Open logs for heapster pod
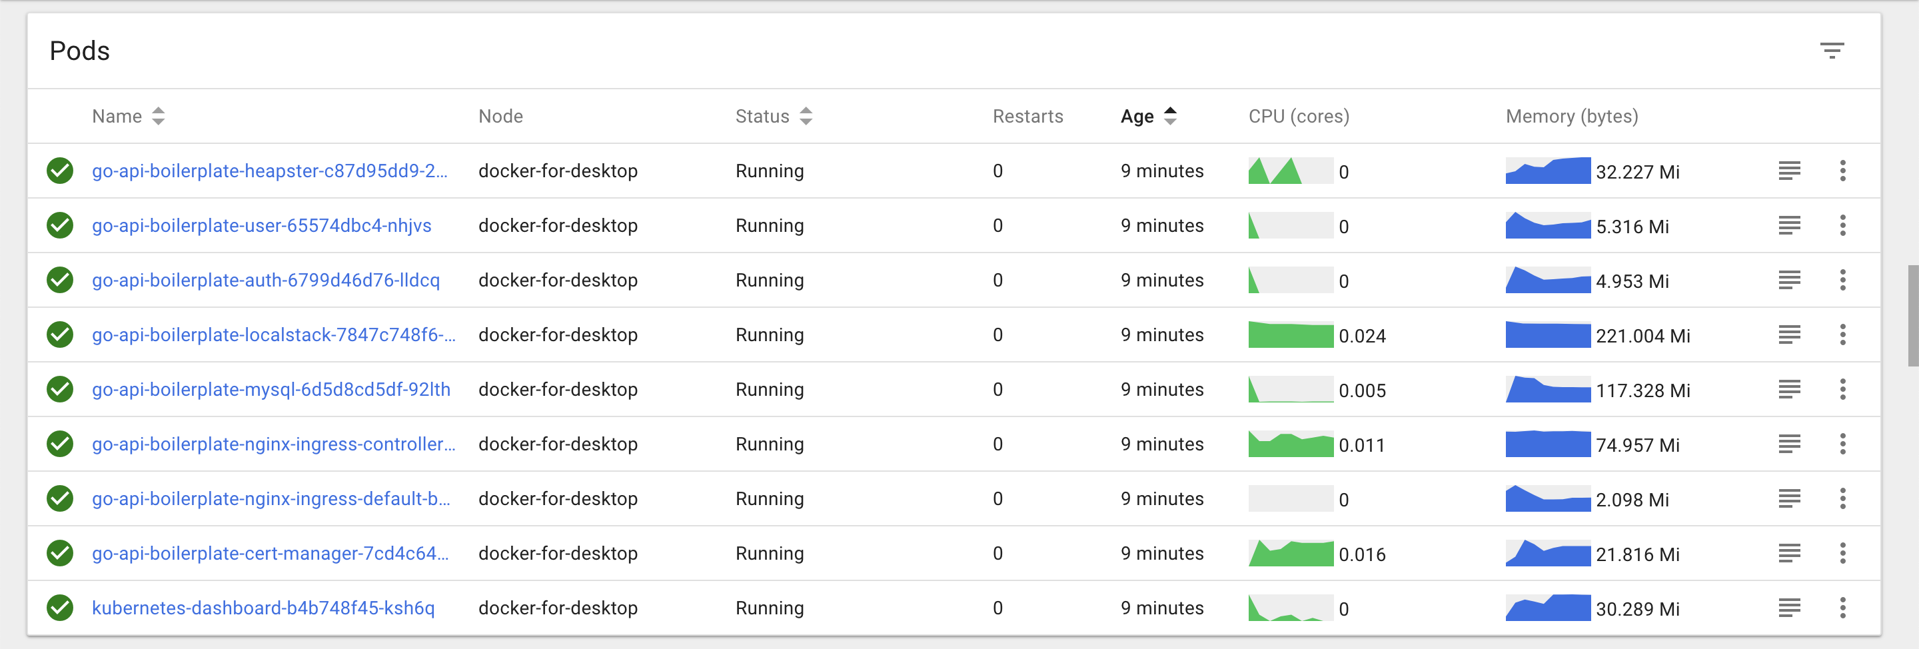 1788,171
